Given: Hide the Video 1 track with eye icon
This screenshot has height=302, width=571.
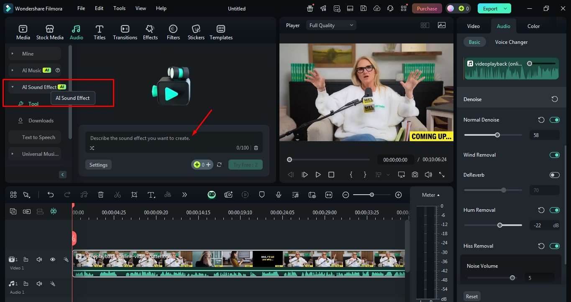Looking at the screenshot, I should 53,259.
